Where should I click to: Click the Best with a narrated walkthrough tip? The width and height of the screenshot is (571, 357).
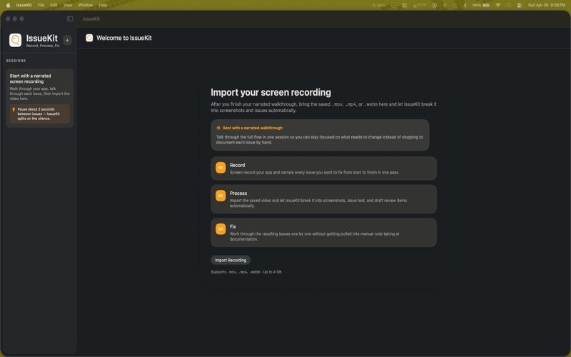tap(320, 135)
